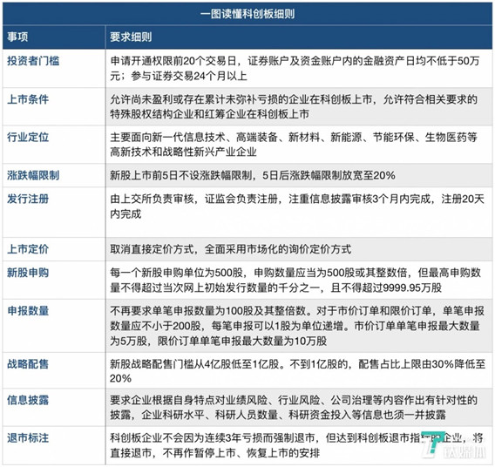
Task: Choose the 上市定价 row label
Action: [x=28, y=249]
